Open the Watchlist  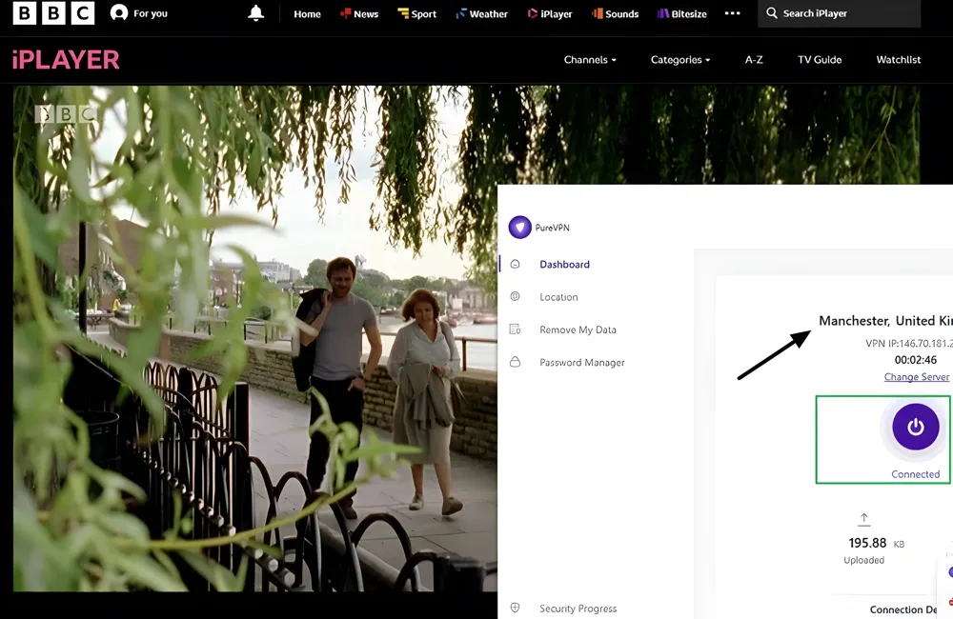(x=899, y=60)
